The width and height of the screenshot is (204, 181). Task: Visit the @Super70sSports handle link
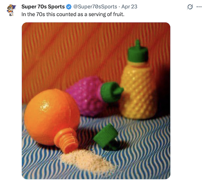(95, 7)
